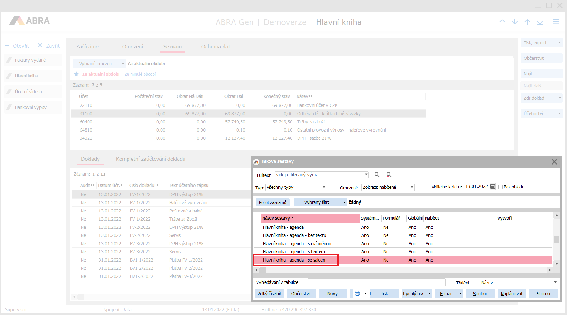Expand the Typ dropdown showing Všechny typy

click(x=324, y=187)
